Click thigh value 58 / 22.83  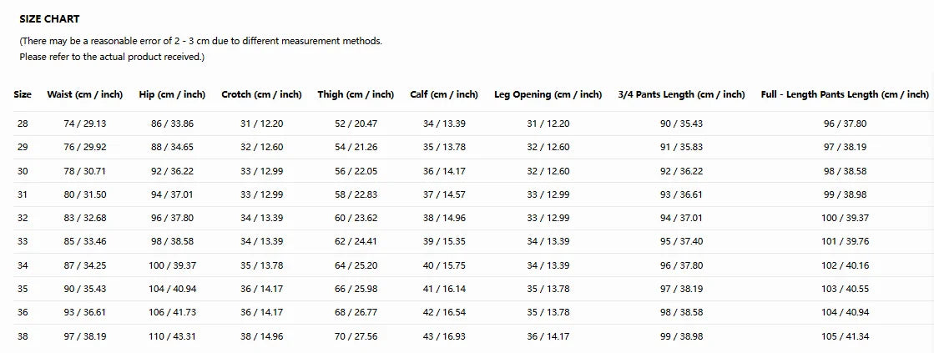(356, 194)
